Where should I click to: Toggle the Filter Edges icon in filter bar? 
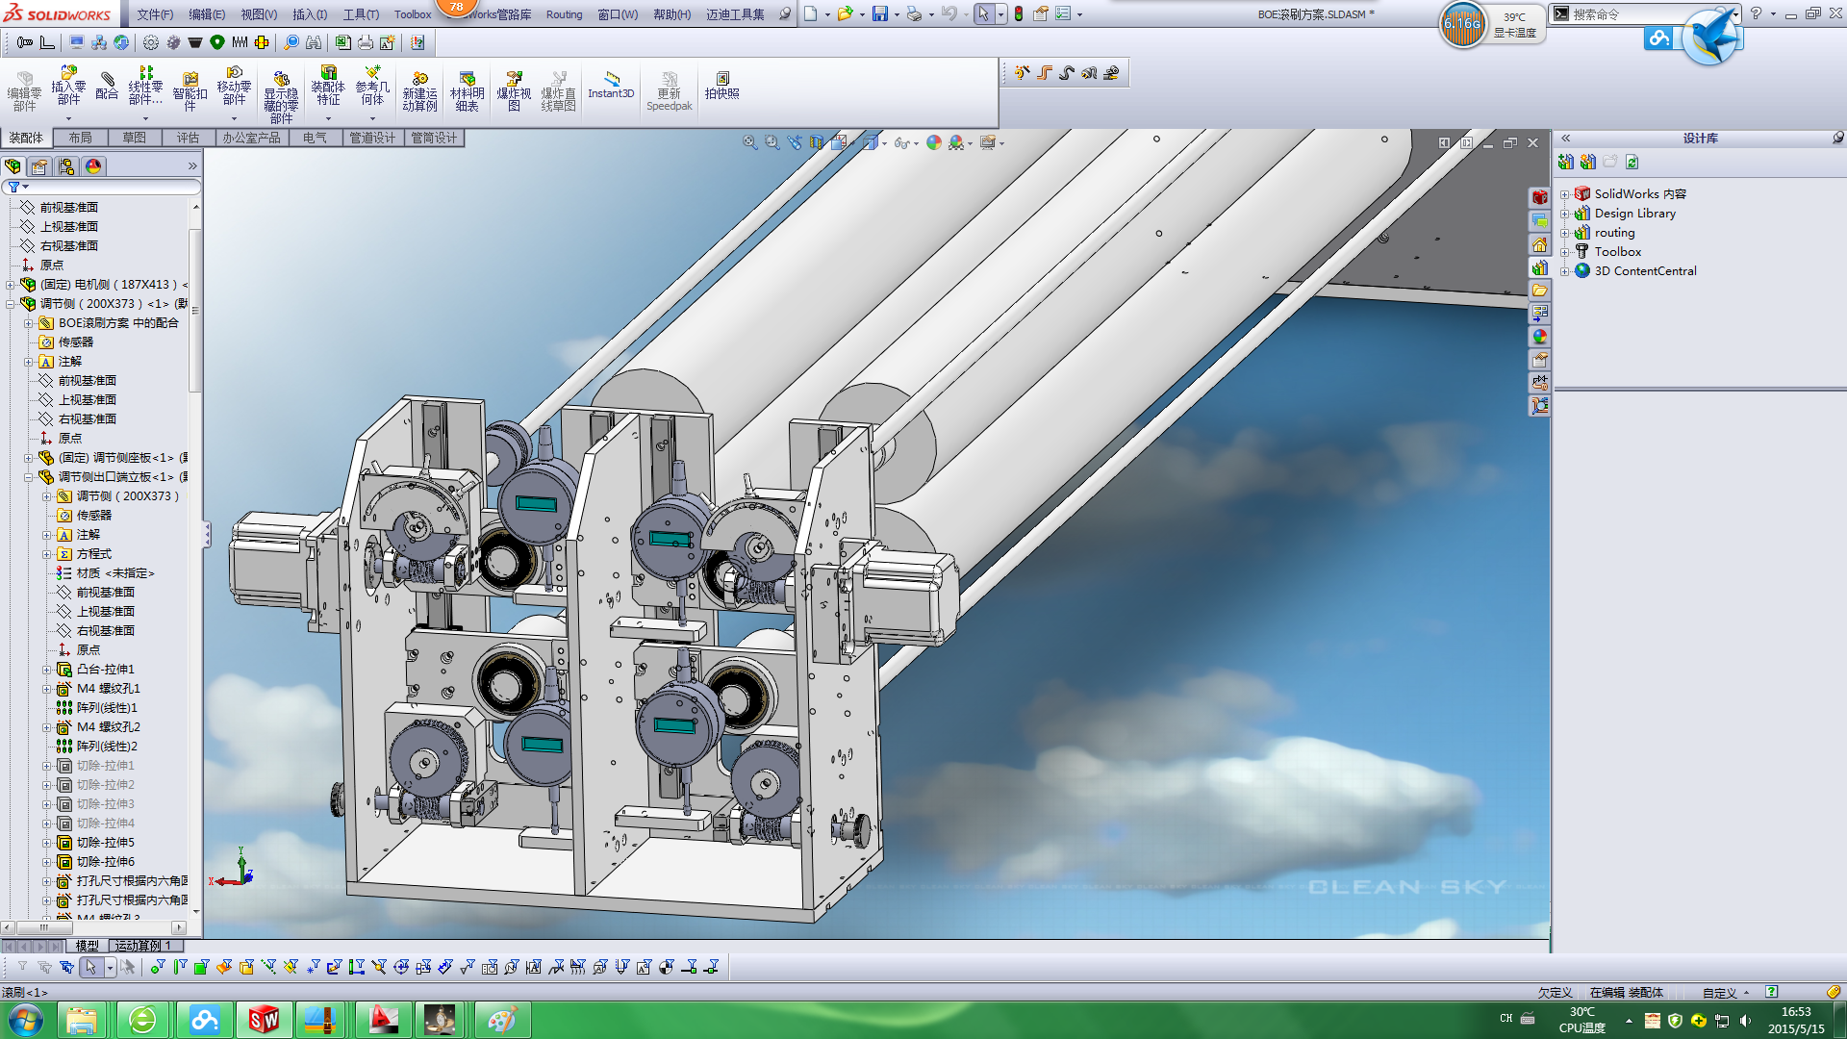[180, 967]
